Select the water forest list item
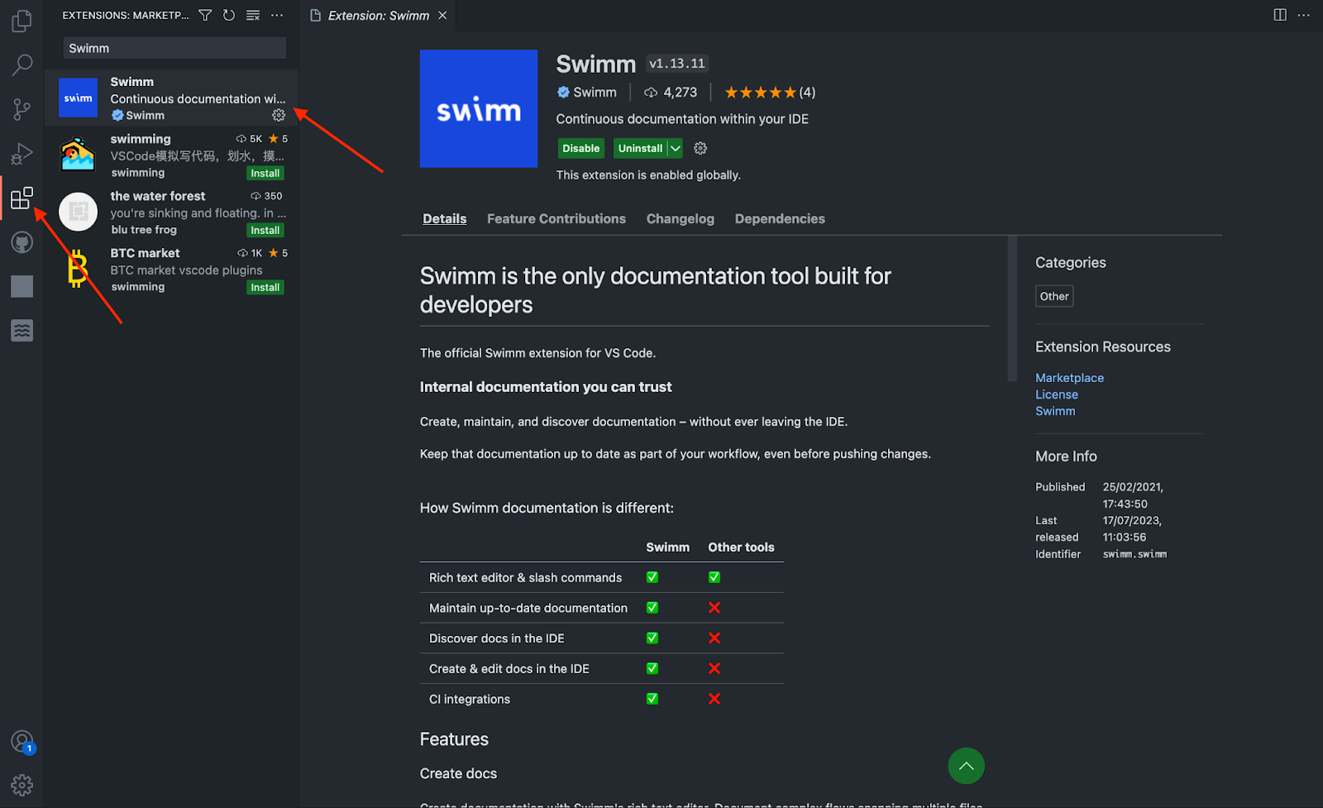The width and height of the screenshot is (1323, 808). (x=171, y=212)
